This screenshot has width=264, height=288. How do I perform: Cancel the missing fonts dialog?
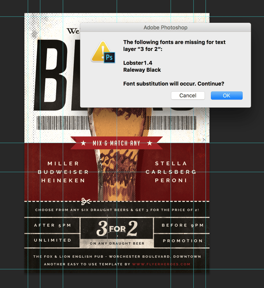click(188, 96)
